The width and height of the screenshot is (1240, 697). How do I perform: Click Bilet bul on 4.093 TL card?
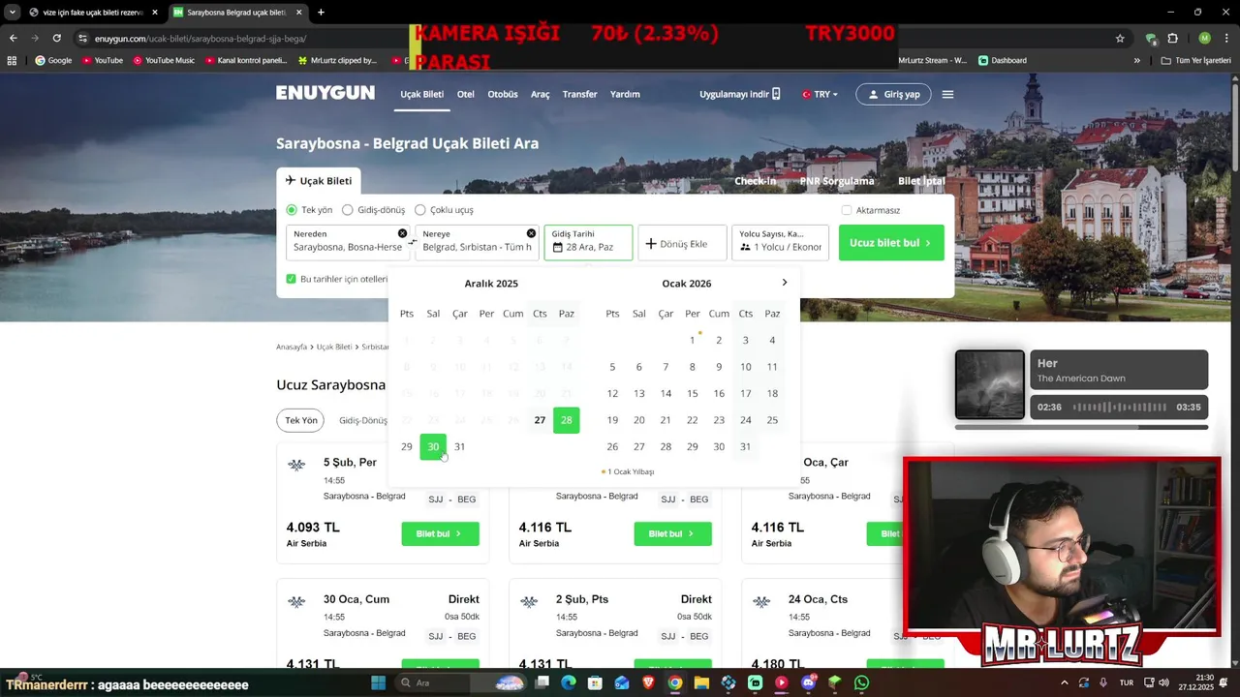coord(440,533)
